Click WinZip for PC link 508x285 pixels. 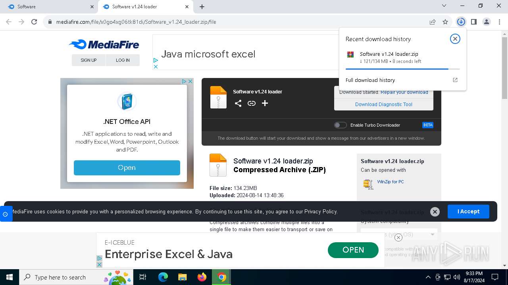391,182
